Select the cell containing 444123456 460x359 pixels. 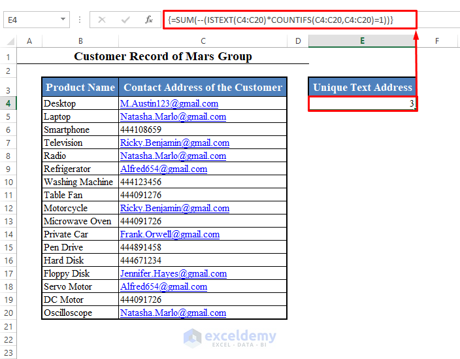pos(203,182)
